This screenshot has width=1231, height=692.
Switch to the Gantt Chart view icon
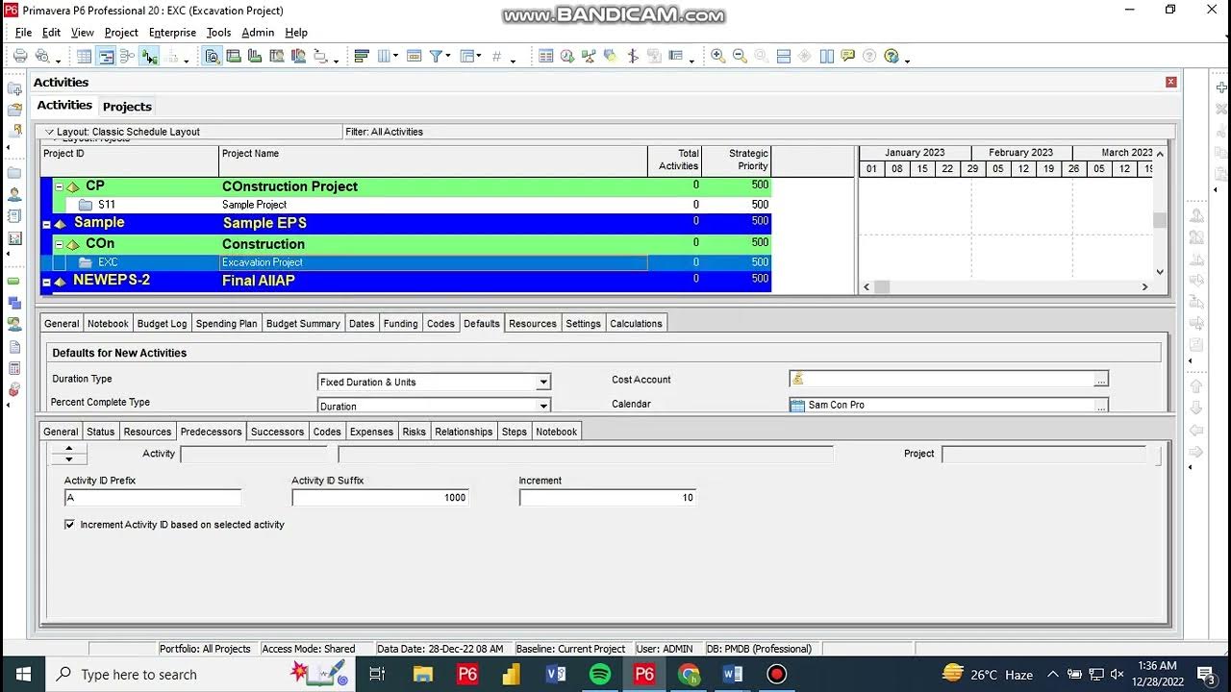[x=106, y=57]
